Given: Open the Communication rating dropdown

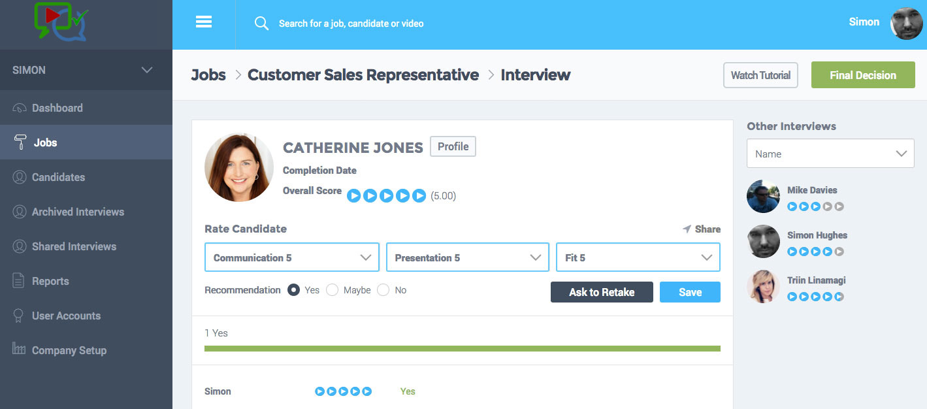Looking at the screenshot, I should pyautogui.click(x=291, y=257).
